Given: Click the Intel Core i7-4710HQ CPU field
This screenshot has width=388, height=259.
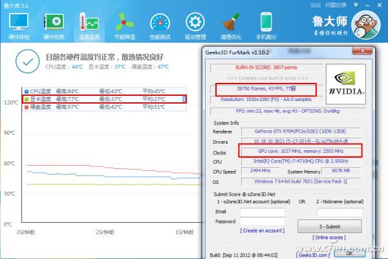Looking at the screenshot, I should [301, 161].
